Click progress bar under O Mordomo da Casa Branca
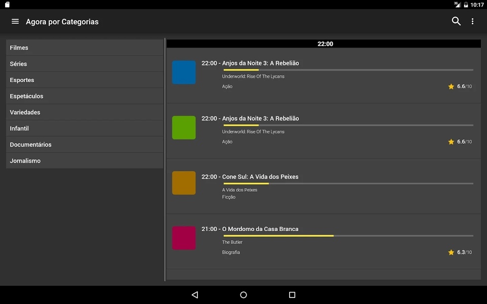487x304 pixels. pos(348,236)
